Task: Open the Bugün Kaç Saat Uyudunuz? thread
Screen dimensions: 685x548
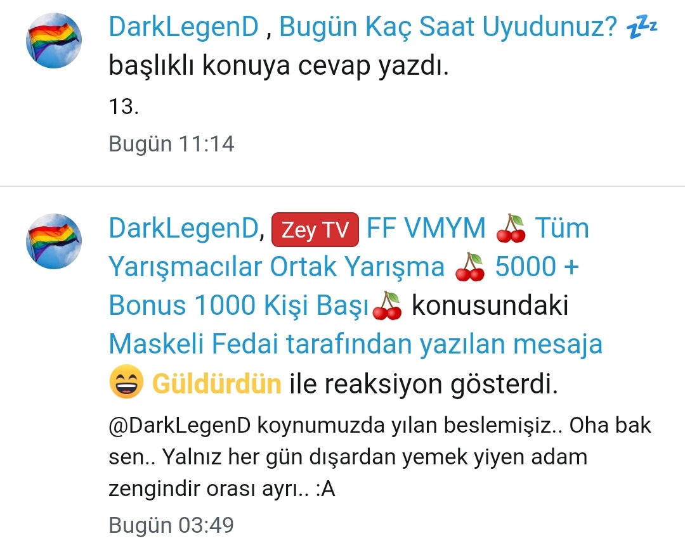Action: [448, 27]
